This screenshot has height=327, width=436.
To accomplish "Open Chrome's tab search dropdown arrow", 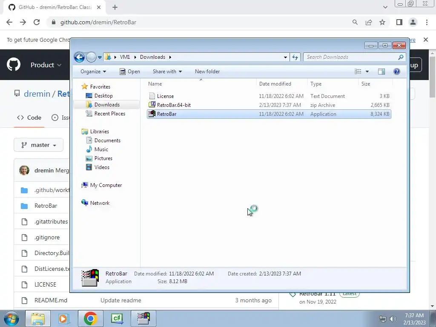I will point(385,7).
